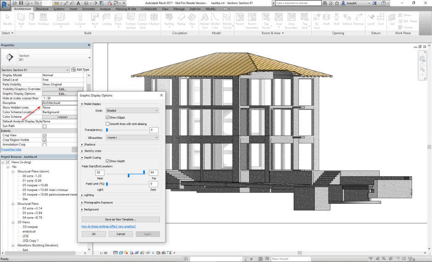
Task: Open 'How do these settings affect view graphics' link
Action: [x=108, y=226]
